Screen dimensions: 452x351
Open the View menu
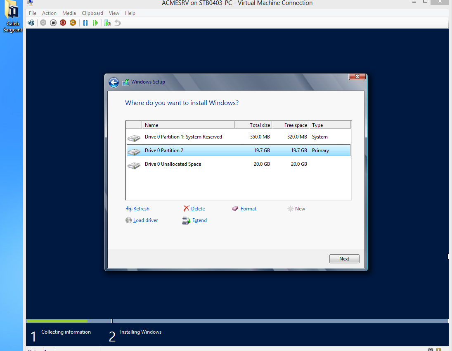click(114, 13)
